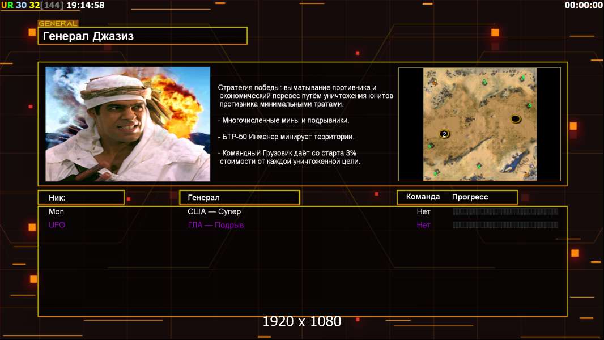The image size is (604, 340).
Task: Click the 'Команда' column header
Action: (x=423, y=197)
